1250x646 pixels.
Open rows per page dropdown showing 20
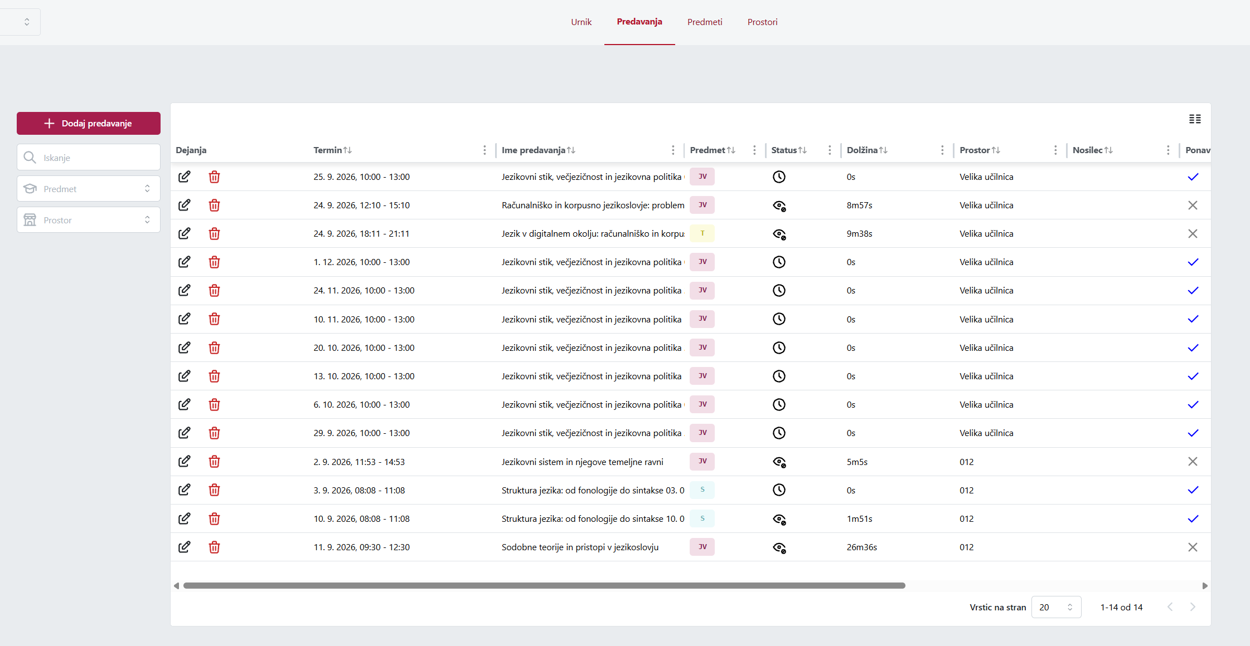[x=1056, y=607]
